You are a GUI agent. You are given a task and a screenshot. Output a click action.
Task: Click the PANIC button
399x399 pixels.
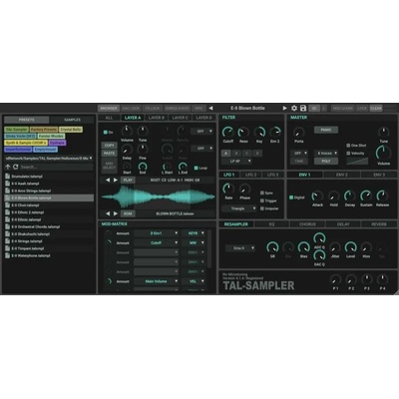point(326,130)
